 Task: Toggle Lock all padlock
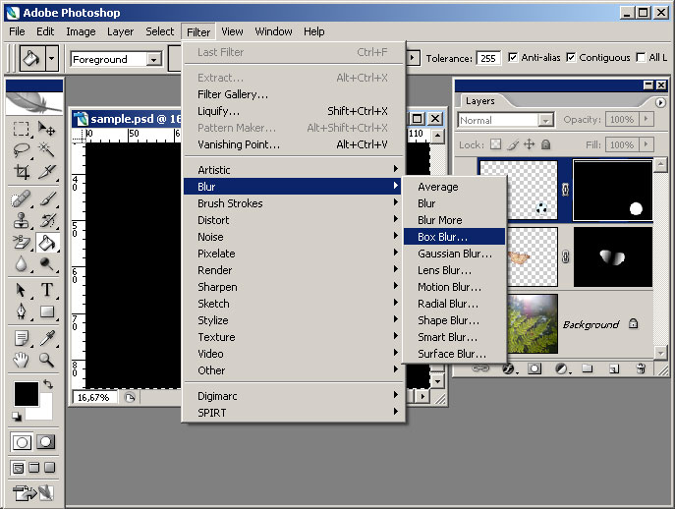546,144
